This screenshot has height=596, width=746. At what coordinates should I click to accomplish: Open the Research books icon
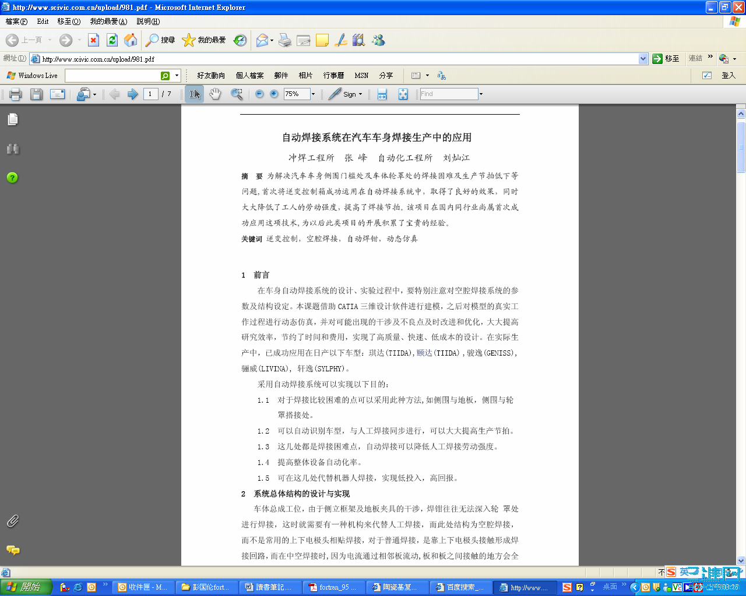pos(359,40)
